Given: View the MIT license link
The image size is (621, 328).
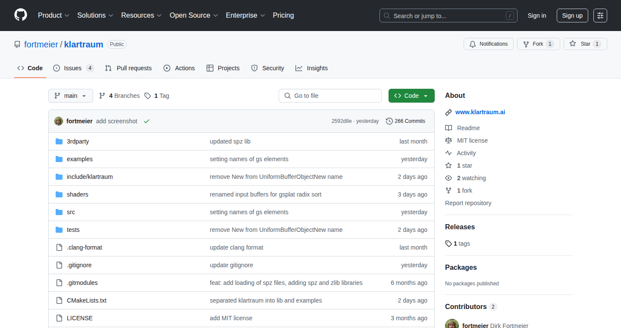Looking at the screenshot, I should pos(467,141).
